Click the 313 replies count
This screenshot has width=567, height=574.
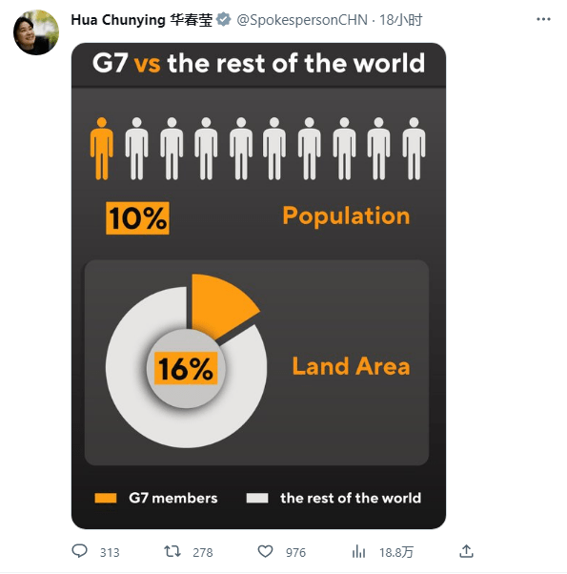(x=110, y=552)
